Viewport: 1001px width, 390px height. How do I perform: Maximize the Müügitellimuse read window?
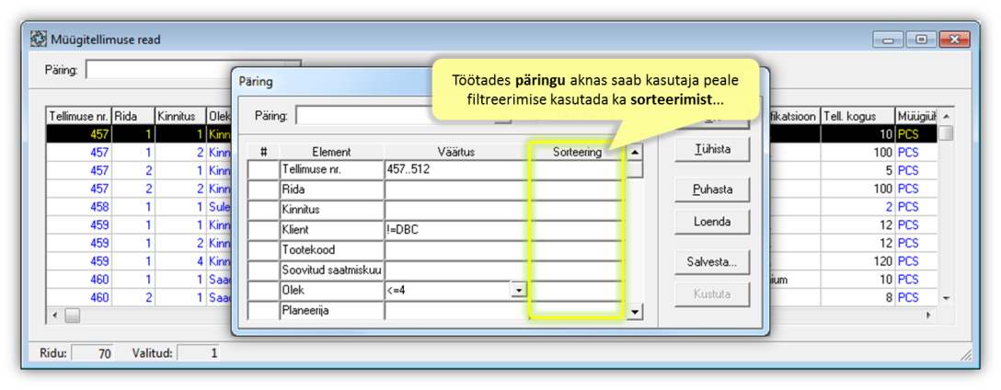click(921, 40)
